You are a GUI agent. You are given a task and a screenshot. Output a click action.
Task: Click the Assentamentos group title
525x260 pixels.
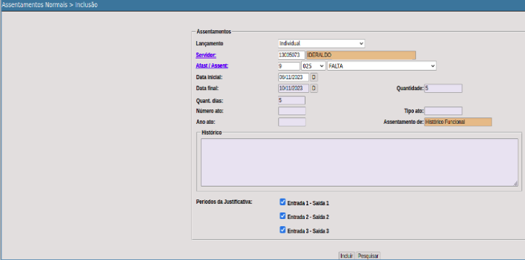pos(214,32)
